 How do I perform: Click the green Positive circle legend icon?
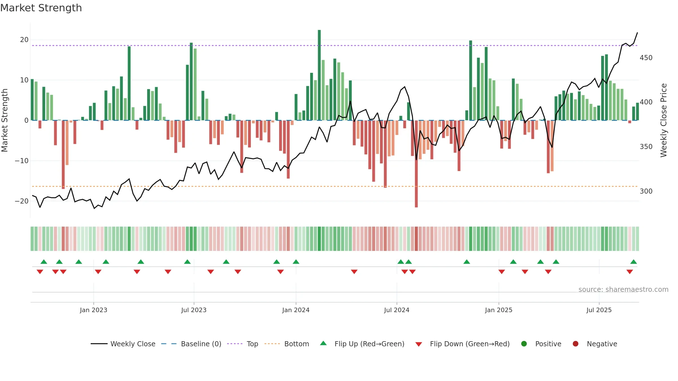click(x=524, y=344)
